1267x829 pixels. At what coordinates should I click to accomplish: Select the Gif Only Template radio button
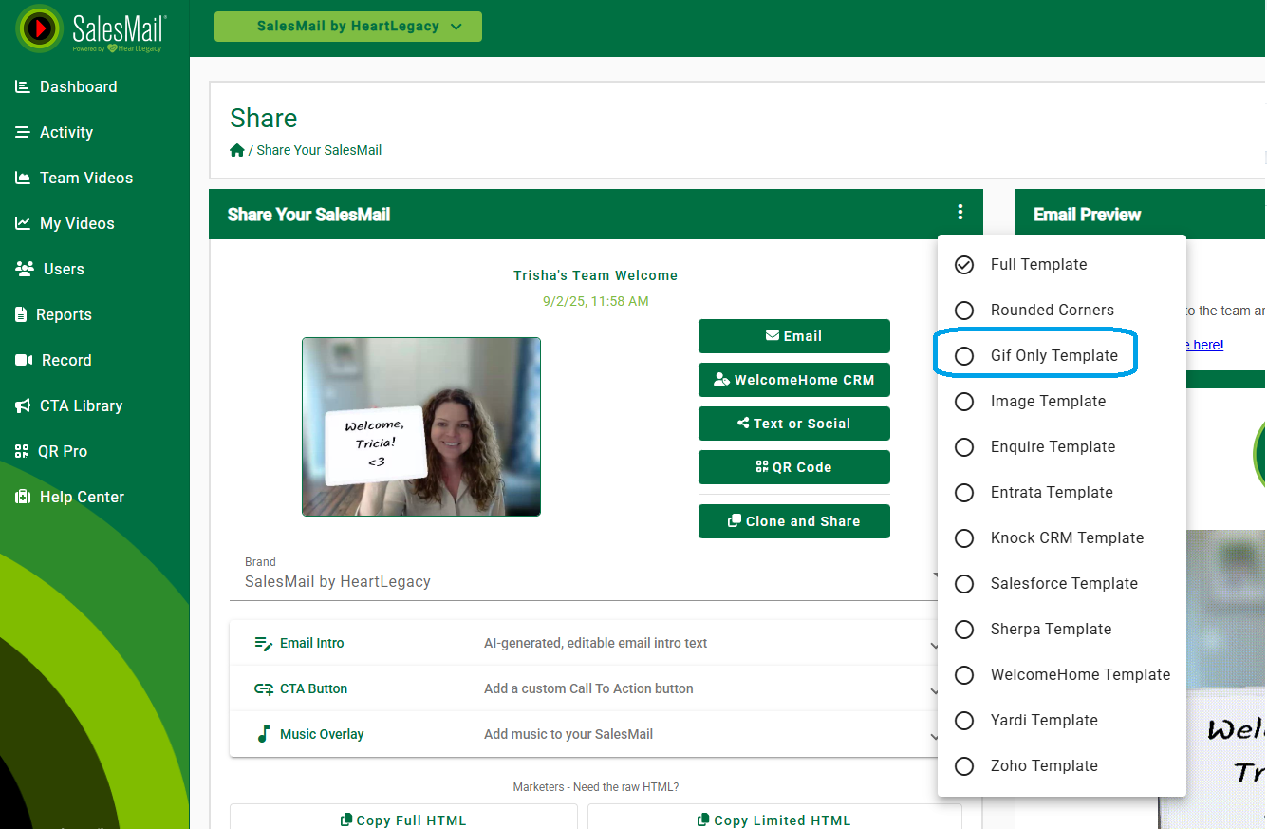[964, 356]
